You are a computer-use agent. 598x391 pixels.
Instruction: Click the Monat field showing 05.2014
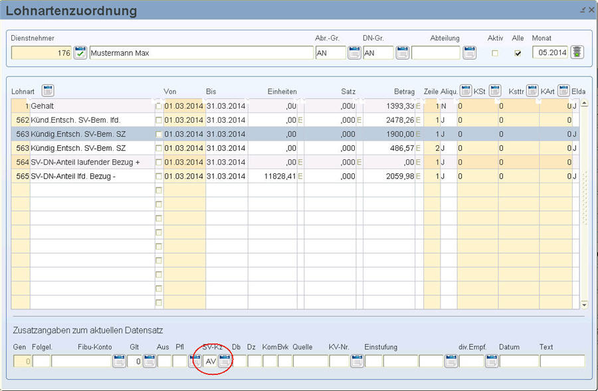click(550, 52)
